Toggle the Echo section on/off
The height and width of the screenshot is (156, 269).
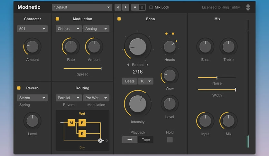[119, 19]
